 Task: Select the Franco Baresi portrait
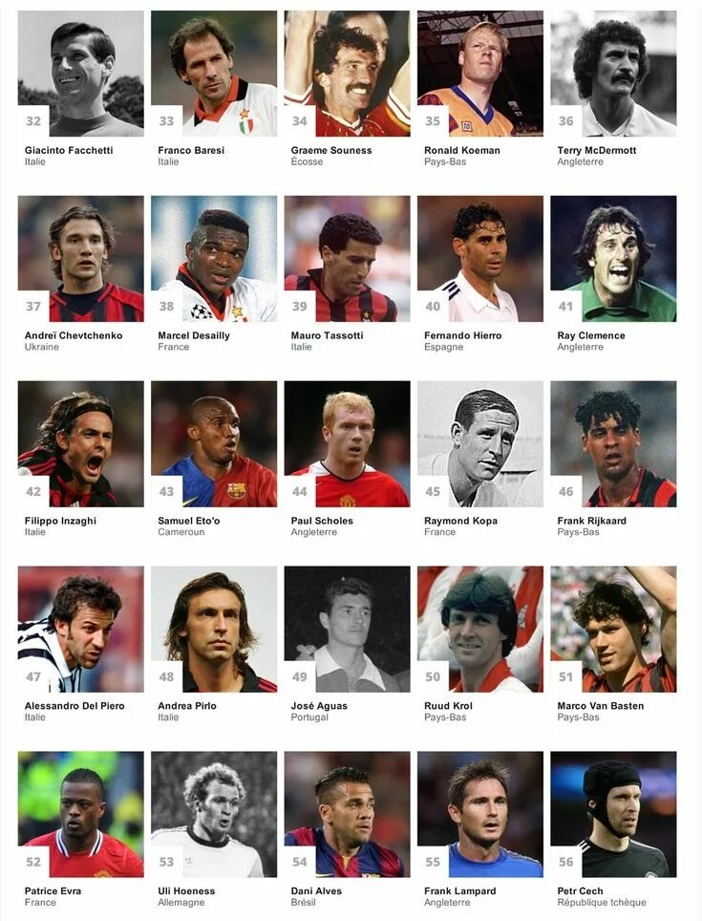(x=214, y=74)
